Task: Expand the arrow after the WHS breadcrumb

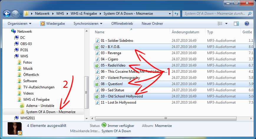Action: [x=67, y=14]
